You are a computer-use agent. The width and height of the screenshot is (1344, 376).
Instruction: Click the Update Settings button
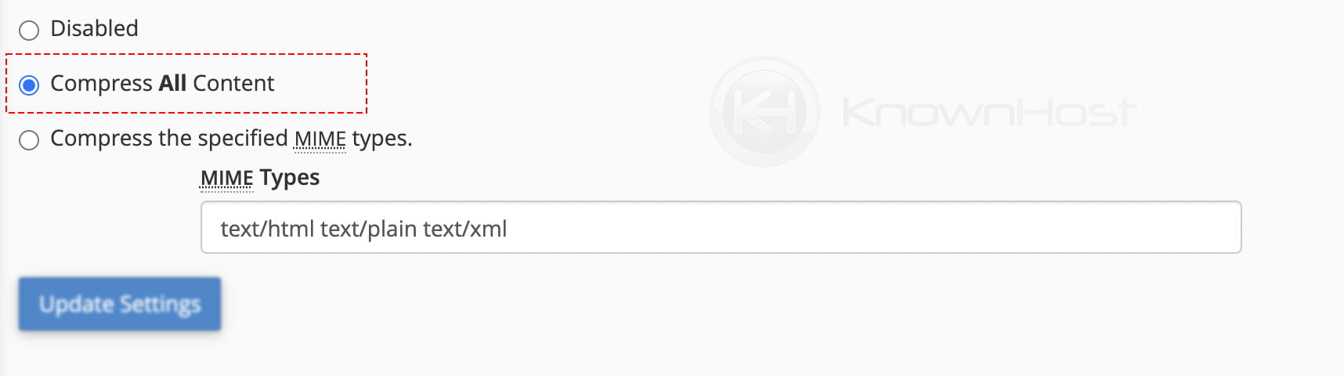tap(120, 304)
